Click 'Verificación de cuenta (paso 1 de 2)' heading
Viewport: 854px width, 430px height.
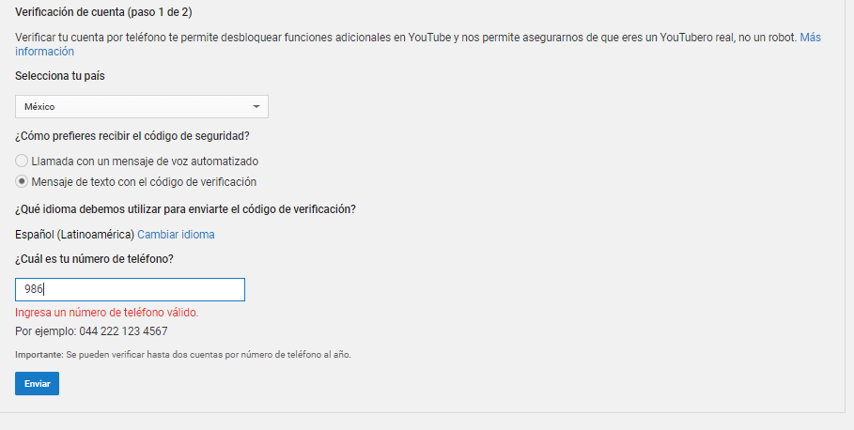tap(103, 12)
